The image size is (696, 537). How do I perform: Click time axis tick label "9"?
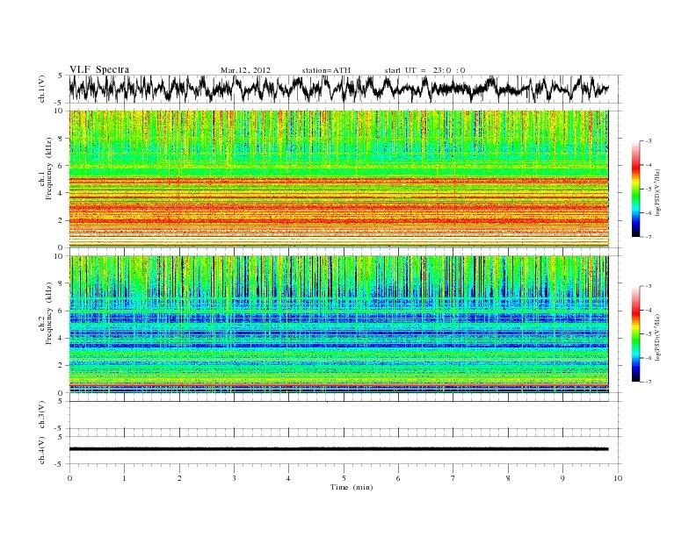coord(562,478)
